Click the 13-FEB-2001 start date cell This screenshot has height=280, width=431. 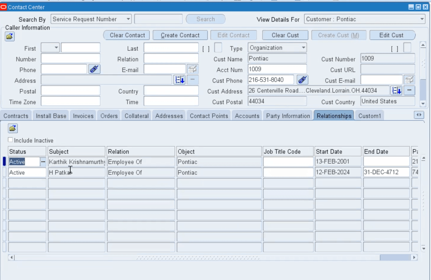338,162
